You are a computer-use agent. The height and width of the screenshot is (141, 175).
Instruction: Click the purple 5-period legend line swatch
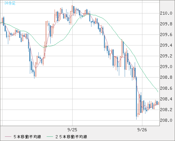coord(8,137)
